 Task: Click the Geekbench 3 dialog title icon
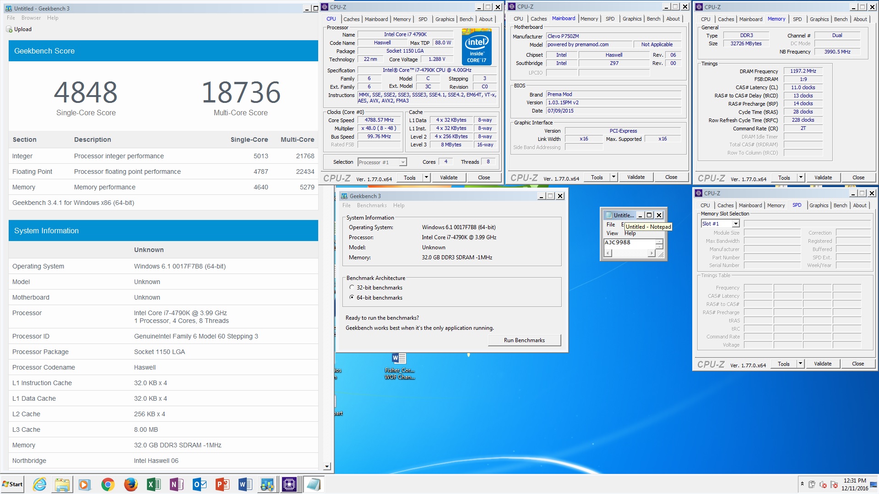(344, 196)
